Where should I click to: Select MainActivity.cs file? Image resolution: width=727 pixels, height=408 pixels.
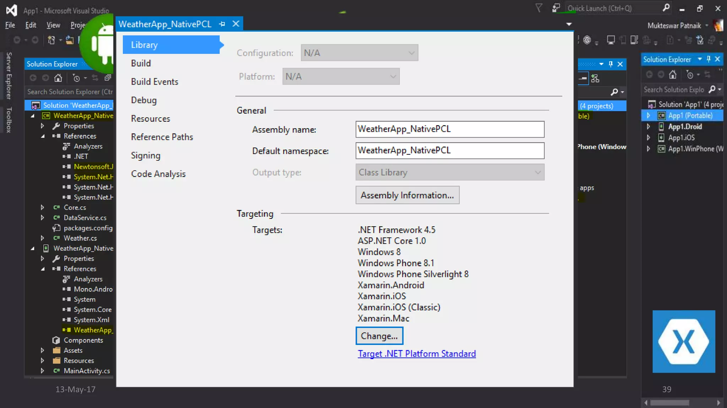(87, 371)
